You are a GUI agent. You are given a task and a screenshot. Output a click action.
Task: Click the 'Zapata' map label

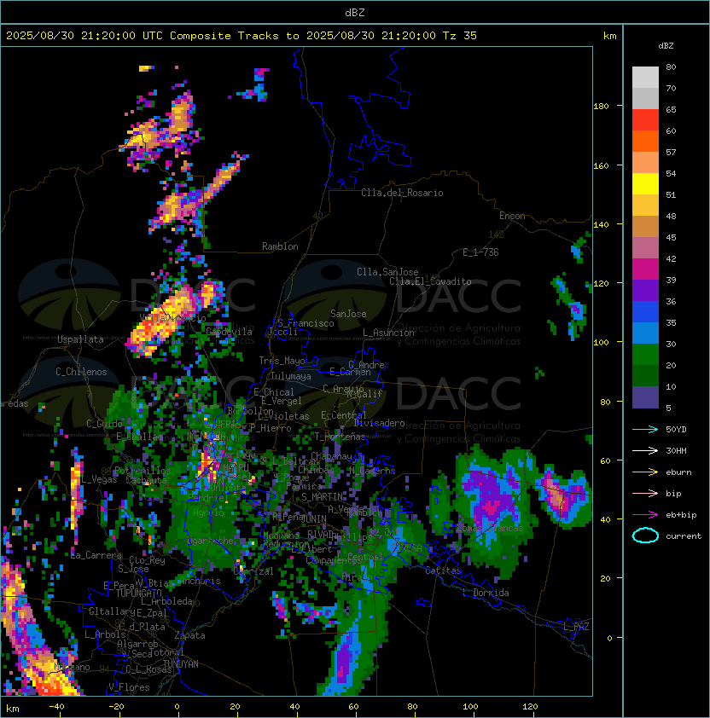[x=189, y=635]
